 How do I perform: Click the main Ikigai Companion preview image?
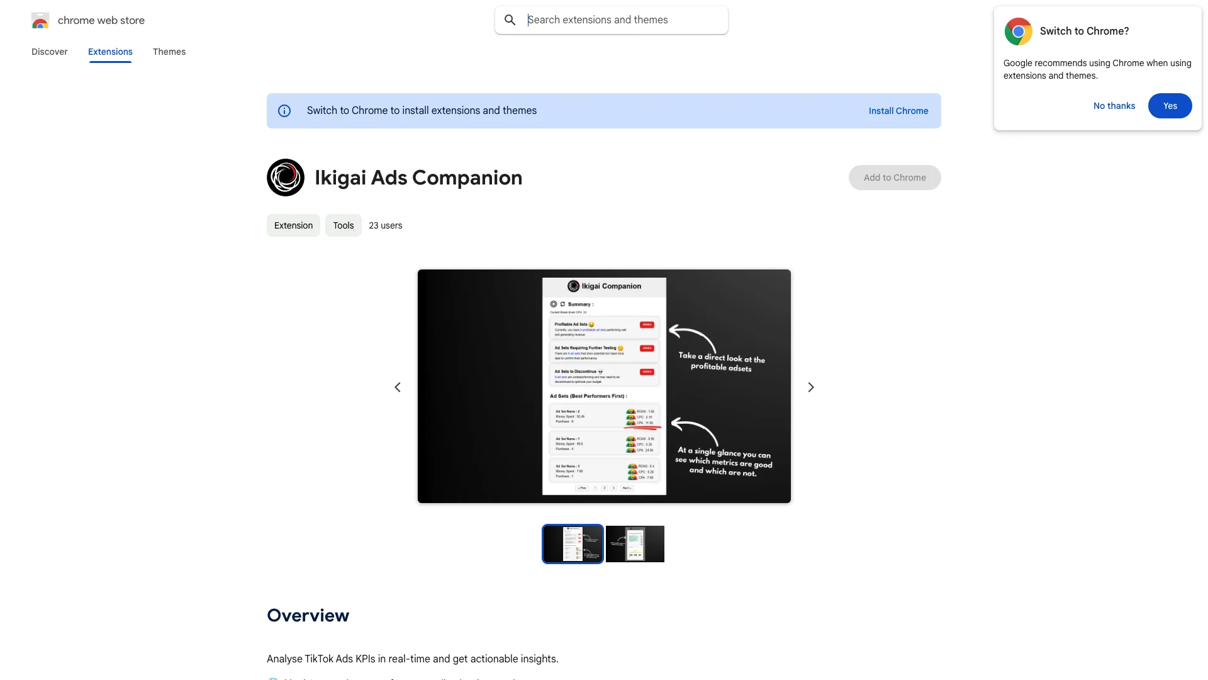pos(604,386)
